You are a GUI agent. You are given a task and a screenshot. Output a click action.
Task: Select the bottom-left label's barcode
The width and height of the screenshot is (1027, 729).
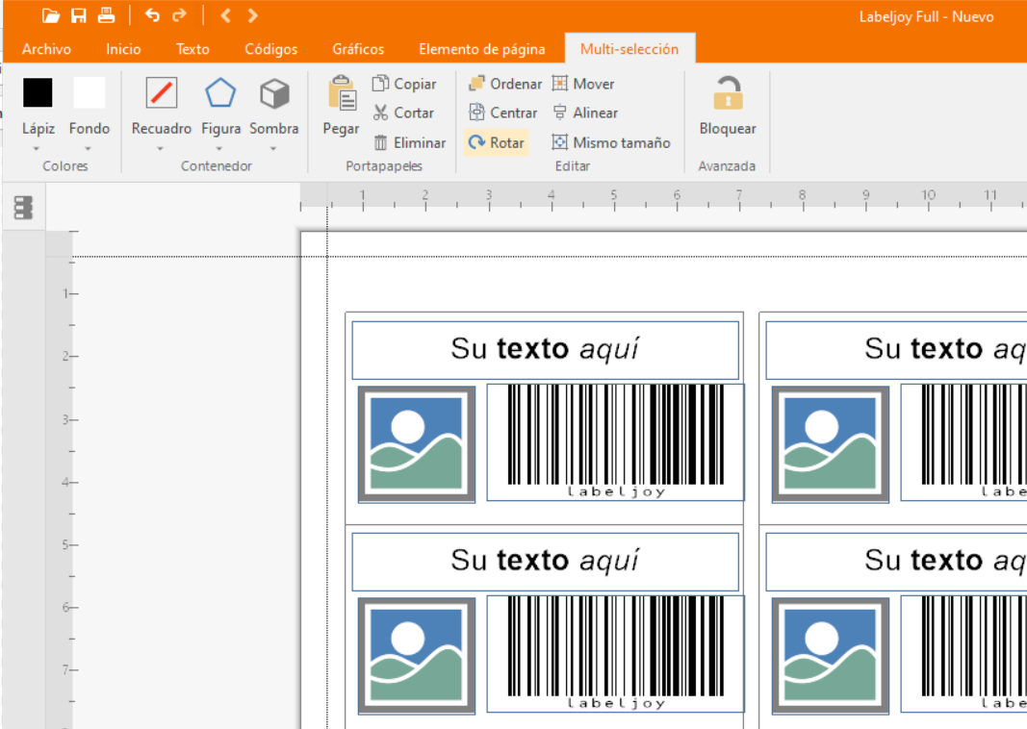(616, 654)
